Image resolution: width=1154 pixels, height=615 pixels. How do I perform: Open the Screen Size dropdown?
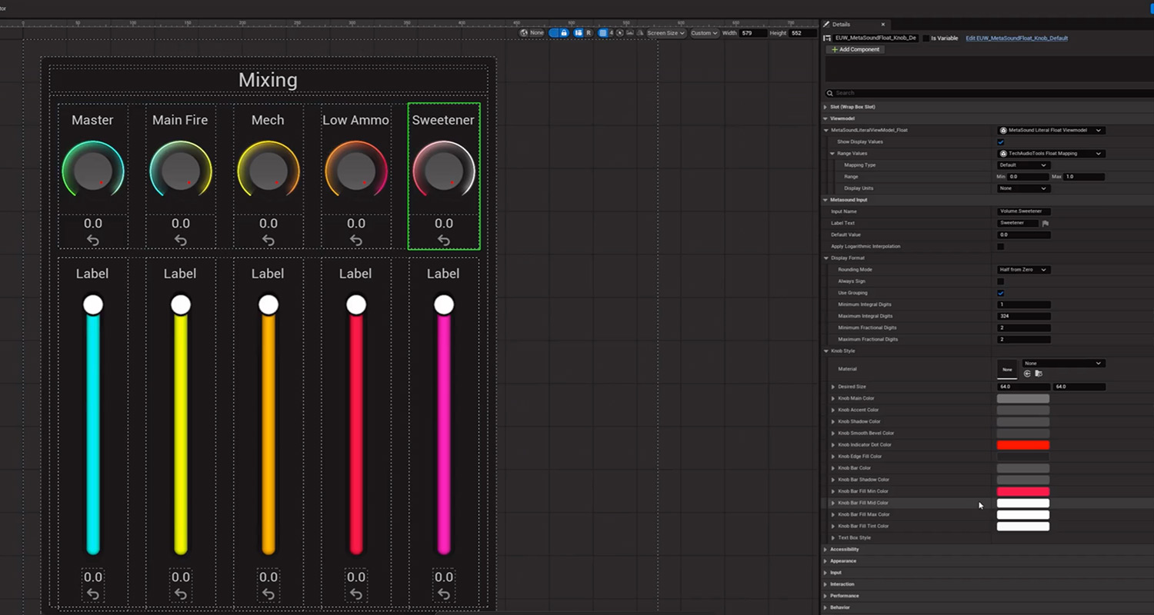[x=665, y=33]
